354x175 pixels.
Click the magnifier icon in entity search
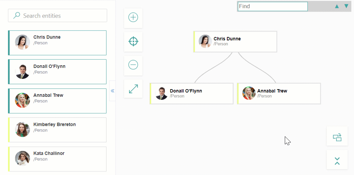pyautogui.click(x=16, y=16)
